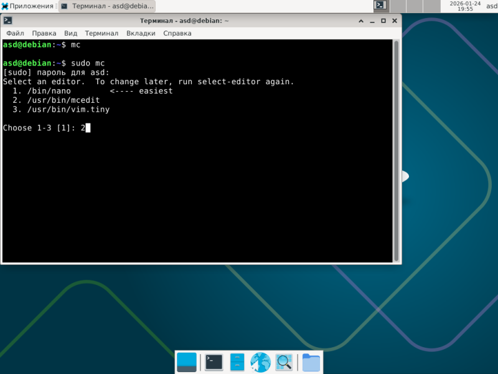
Task: Open the Приложения applications menu
Action: 27,6
